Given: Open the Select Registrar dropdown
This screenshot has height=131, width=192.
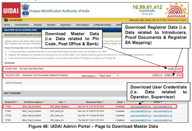Looking at the screenshot, I should (x=108, y=76).
